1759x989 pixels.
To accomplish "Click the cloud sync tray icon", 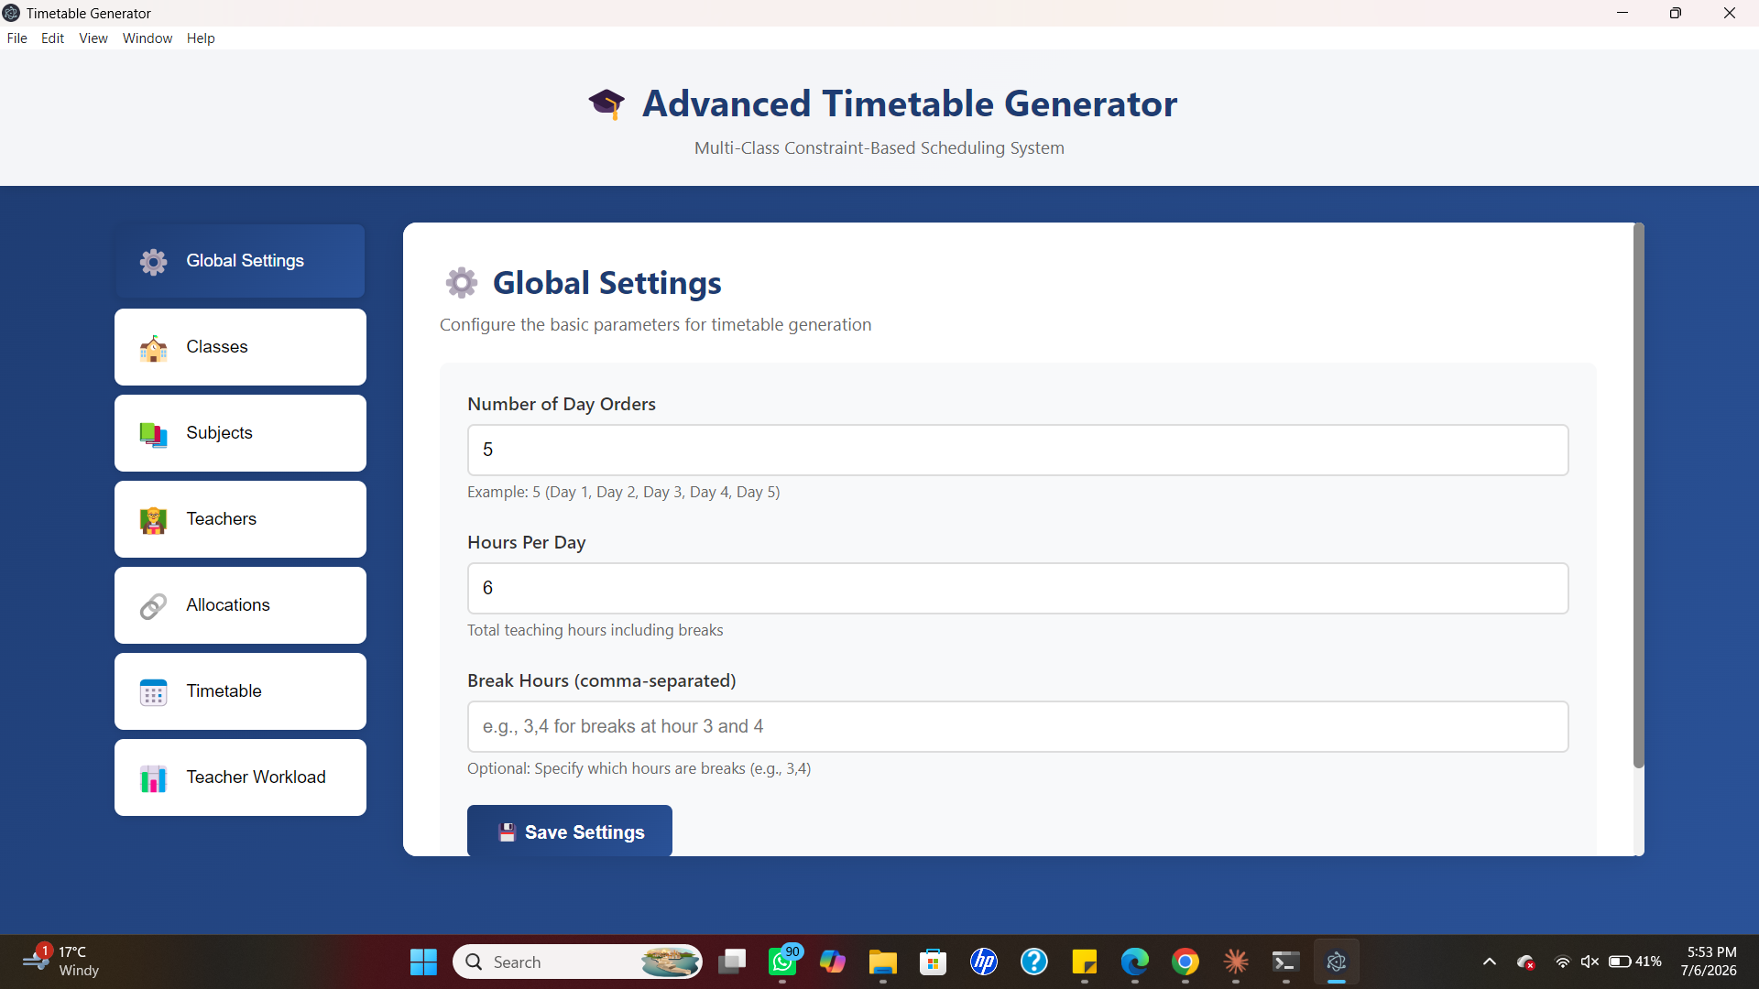I will pyautogui.click(x=1526, y=962).
